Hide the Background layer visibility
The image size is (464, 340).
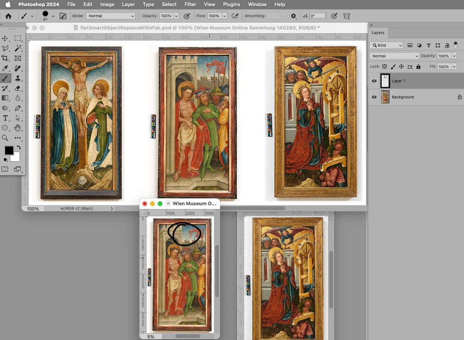click(x=374, y=97)
